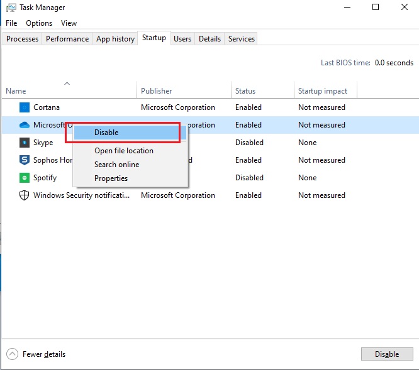Switch to the Users tab
Screen dimensions: 419x370
pos(182,39)
